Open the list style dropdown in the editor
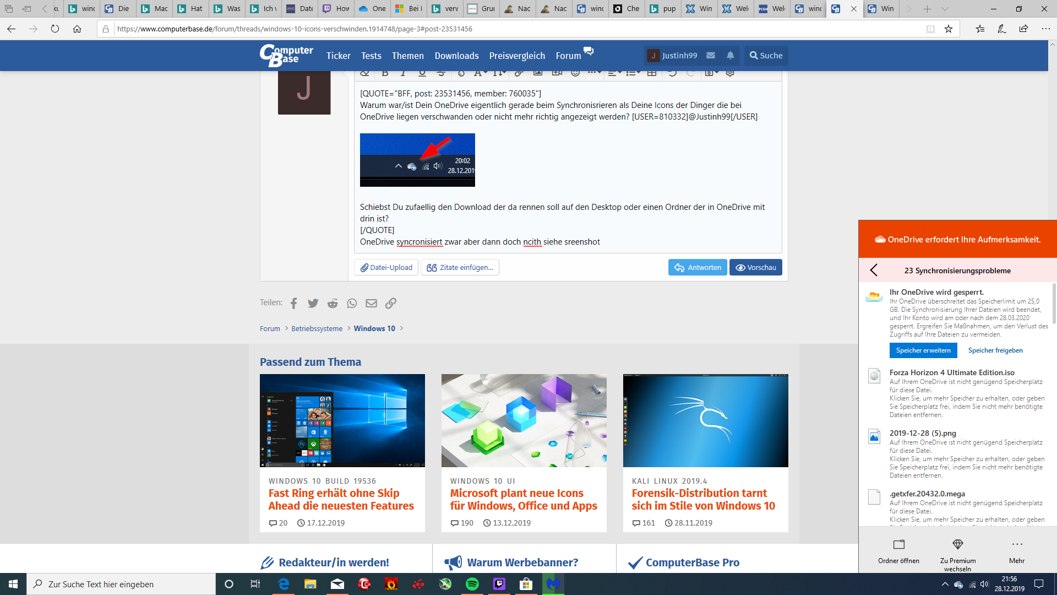Image resolution: width=1057 pixels, height=595 pixels. tap(633, 74)
